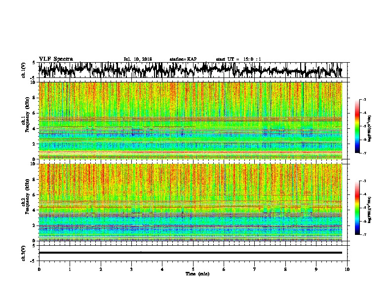This screenshot has width=391, height=302.
Task: Click the "8" kHz tick of ch.2 spectrogram
Action: click(35, 180)
